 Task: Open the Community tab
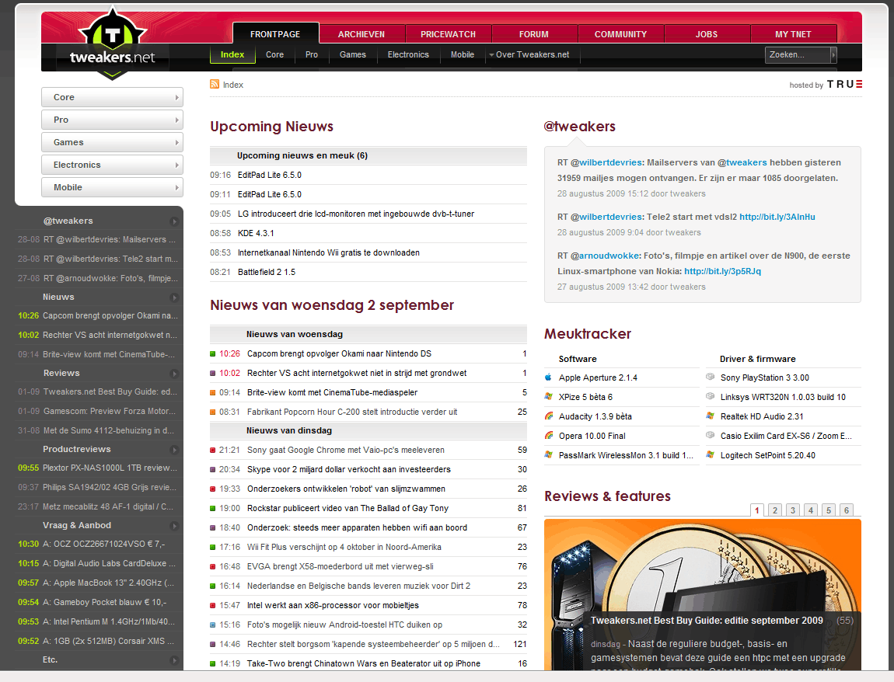click(x=621, y=33)
